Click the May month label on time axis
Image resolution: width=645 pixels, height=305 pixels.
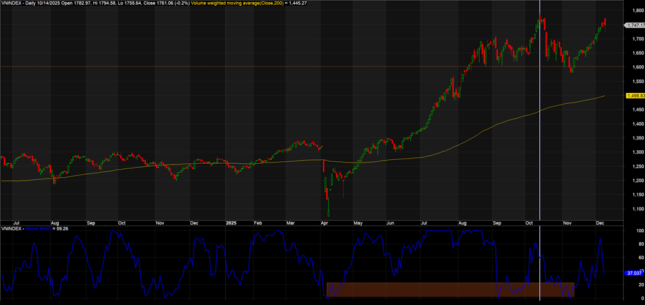pyautogui.click(x=355, y=257)
